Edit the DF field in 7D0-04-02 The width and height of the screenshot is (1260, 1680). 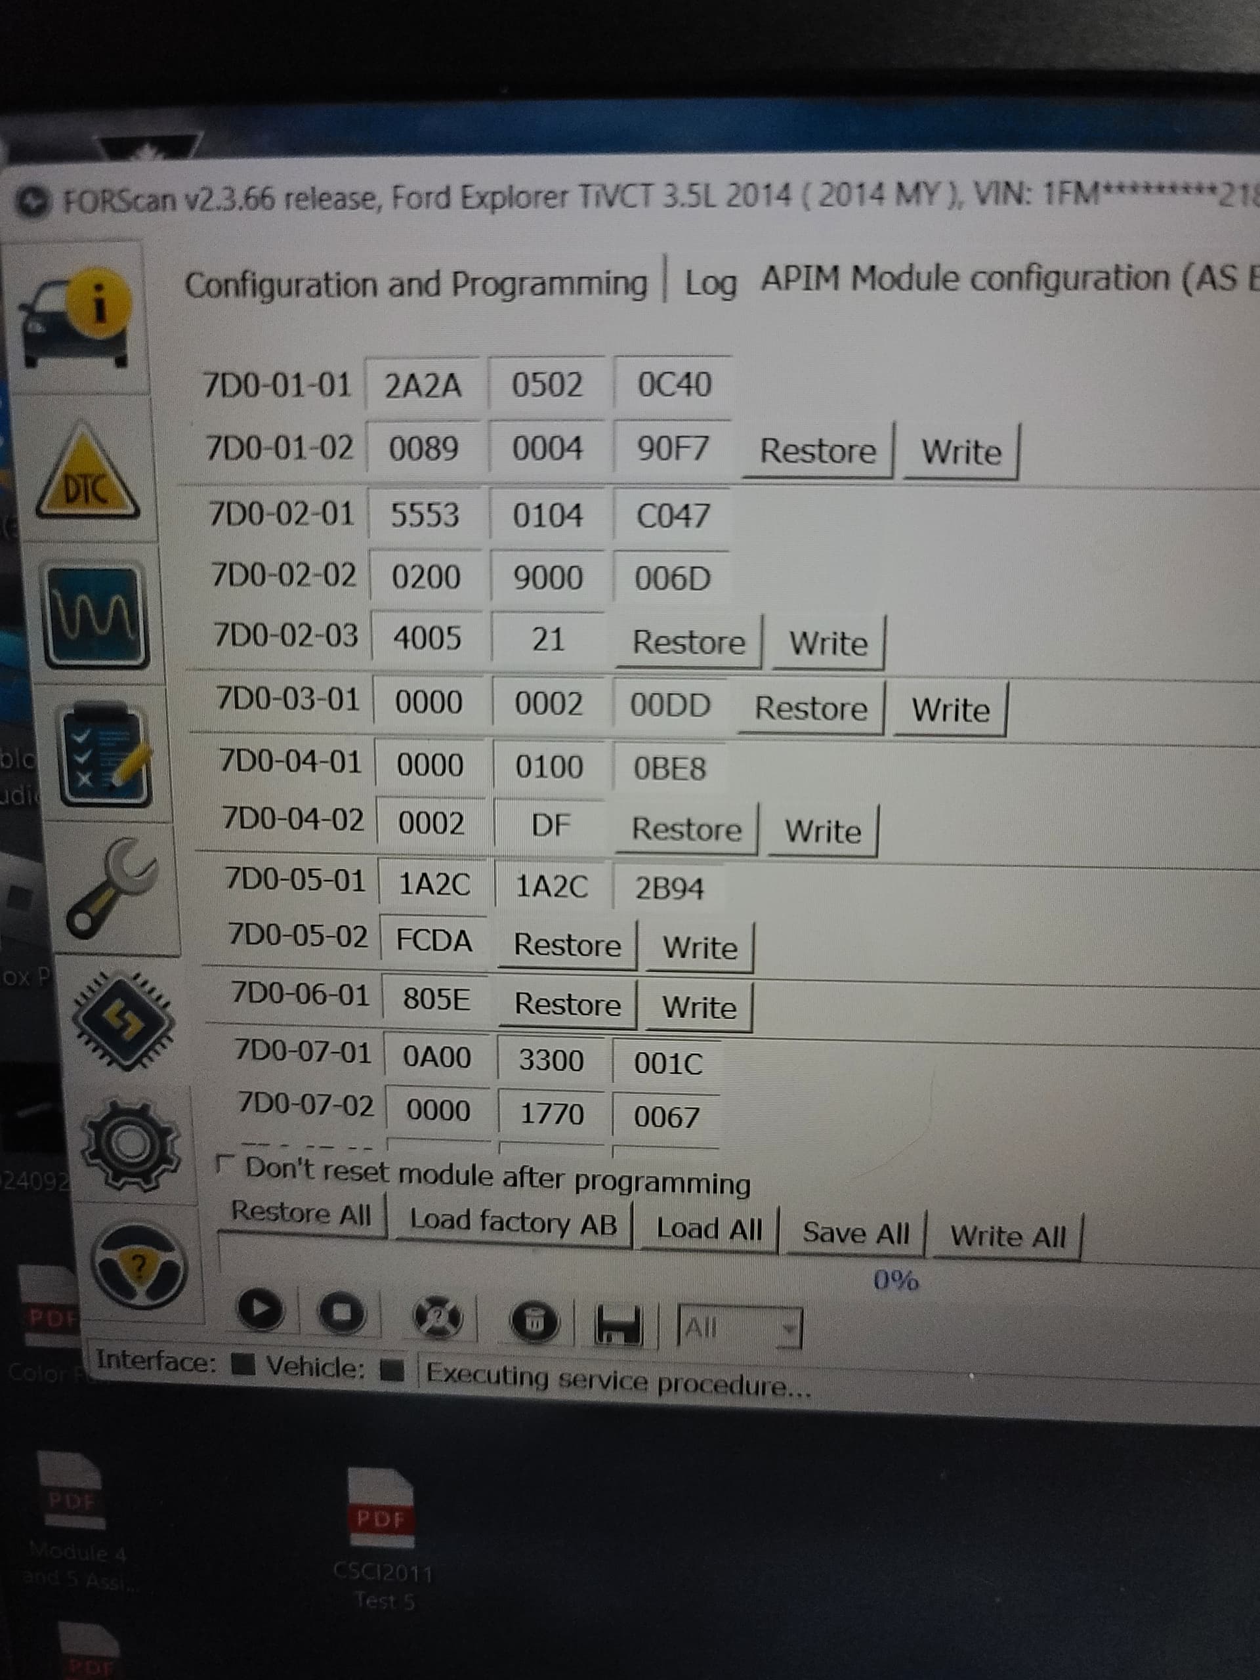pyautogui.click(x=550, y=825)
